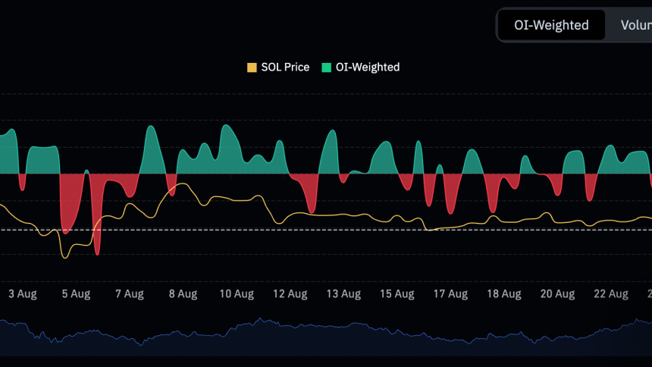Toggle SOL Price legend series
Image resolution: width=652 pixels, height=367 pixels.
point(278,67)
